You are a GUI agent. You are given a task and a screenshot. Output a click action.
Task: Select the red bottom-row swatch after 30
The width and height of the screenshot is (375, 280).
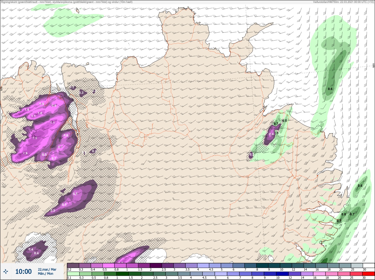369,274
